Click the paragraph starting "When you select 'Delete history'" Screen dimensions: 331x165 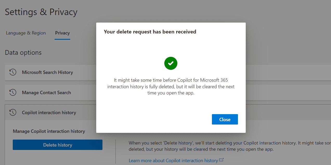pyautogui.click(x=229, y=146)
